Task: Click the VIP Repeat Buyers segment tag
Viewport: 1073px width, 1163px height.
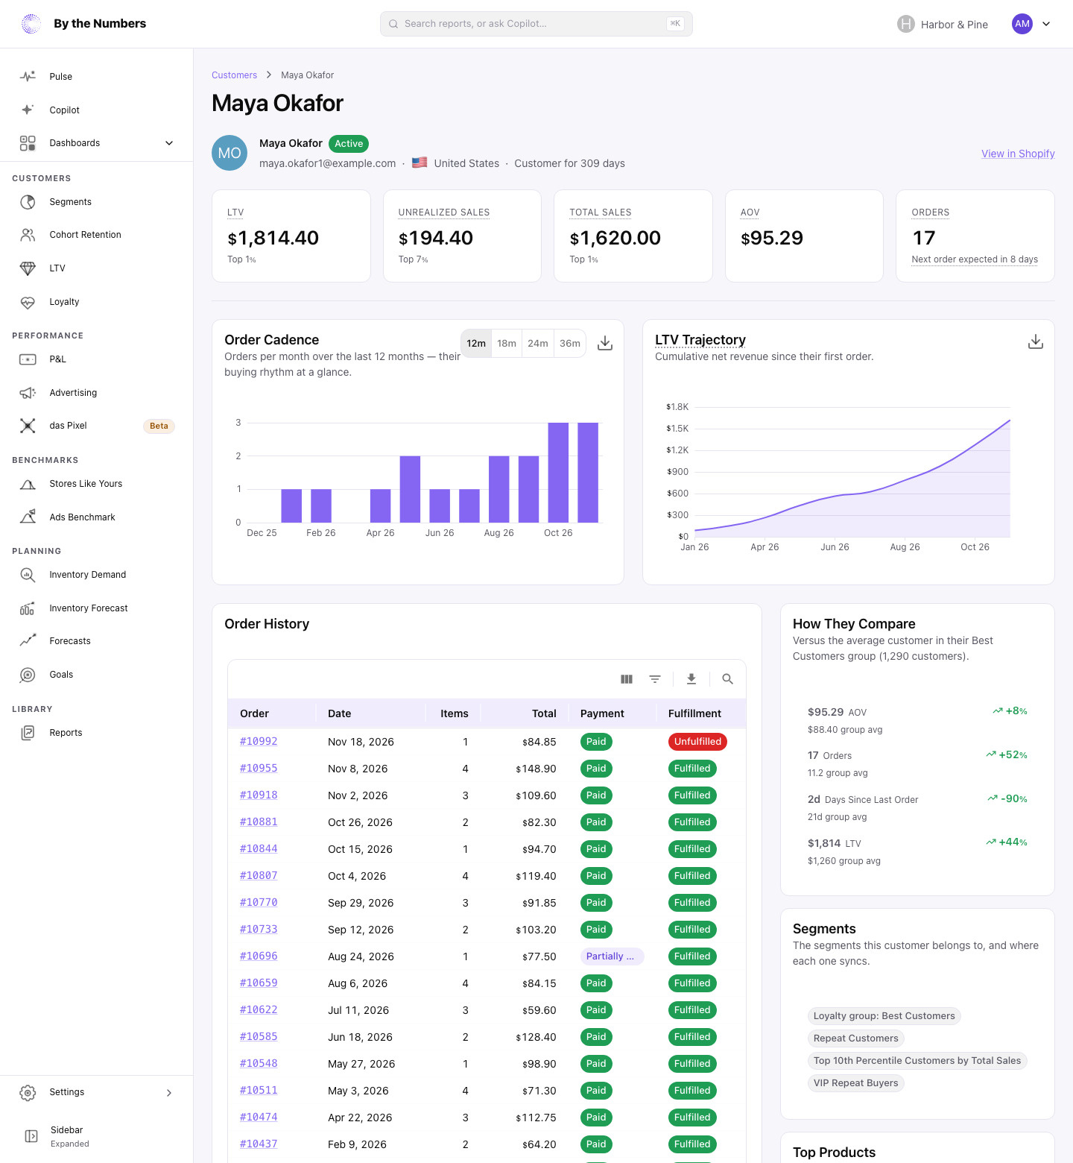Action: pyautogui.click(x=856, y=1083)
